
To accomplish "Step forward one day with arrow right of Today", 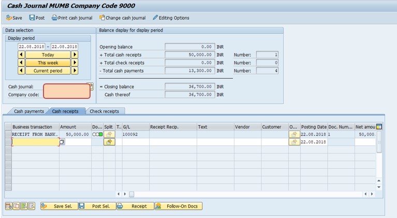I will (75, 55).
